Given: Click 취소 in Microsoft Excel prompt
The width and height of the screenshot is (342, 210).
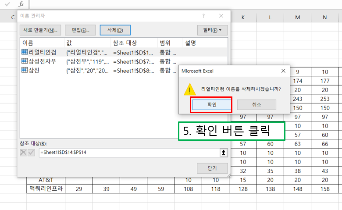Looking at the screenshot, I should (256, 105).
